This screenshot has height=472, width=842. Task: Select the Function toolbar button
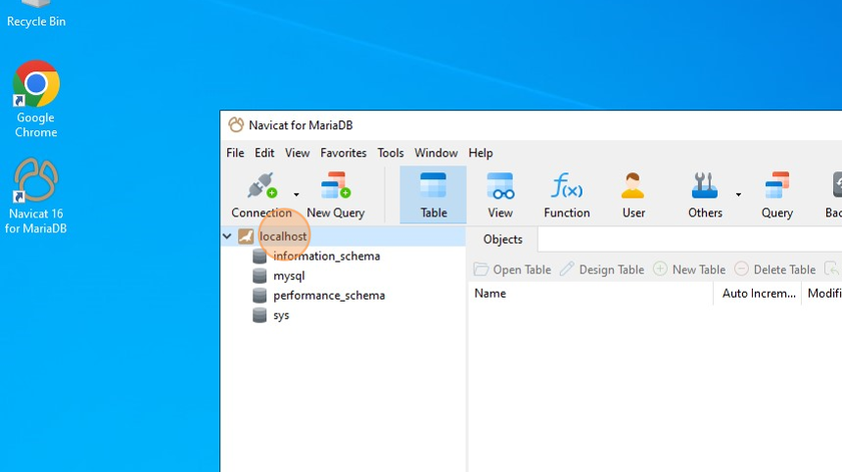[567, 195]
